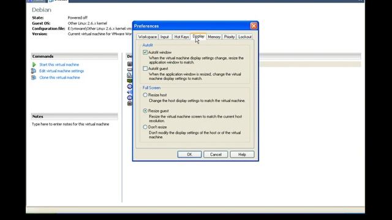Go to the Hot Keys tab
The height and width of the screenshot is (220, 392).
click(x=181, y=37)
